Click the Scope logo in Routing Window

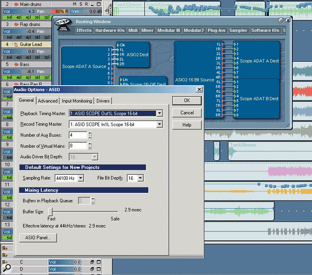63,25
